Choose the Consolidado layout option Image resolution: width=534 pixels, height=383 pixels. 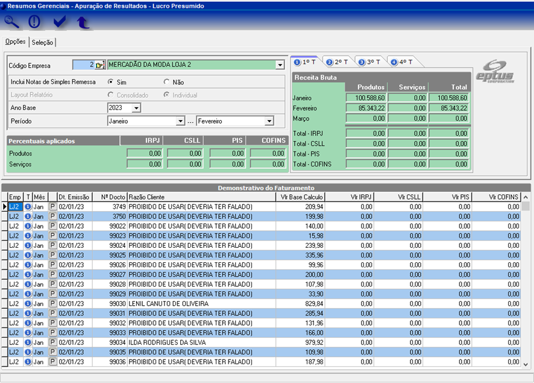click(111, 95)
